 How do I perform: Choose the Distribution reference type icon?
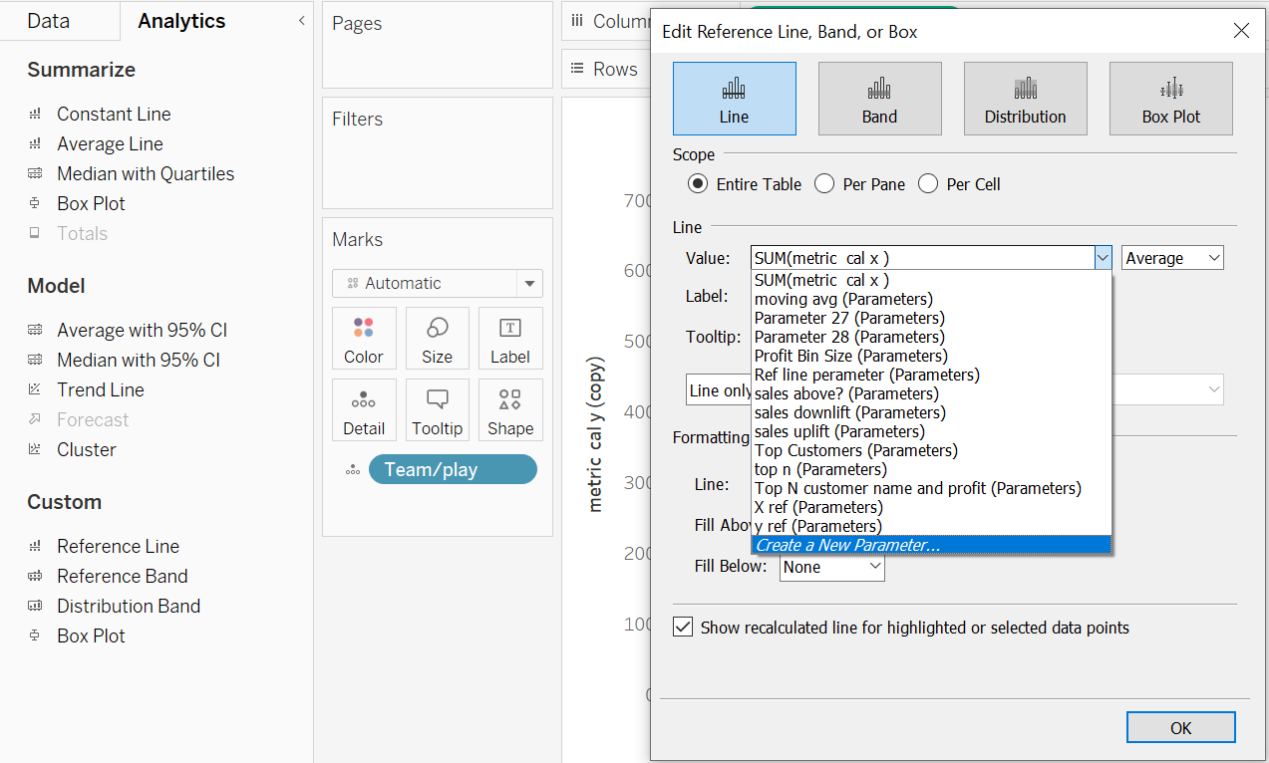coord(1025,99)
